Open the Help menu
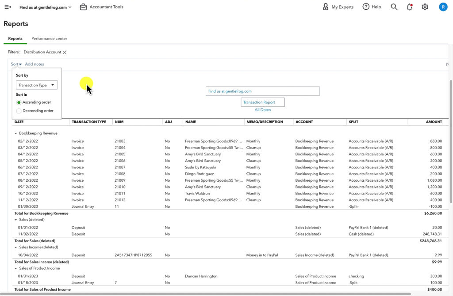This screenshot has height=296, width=453. pos(372,7)
